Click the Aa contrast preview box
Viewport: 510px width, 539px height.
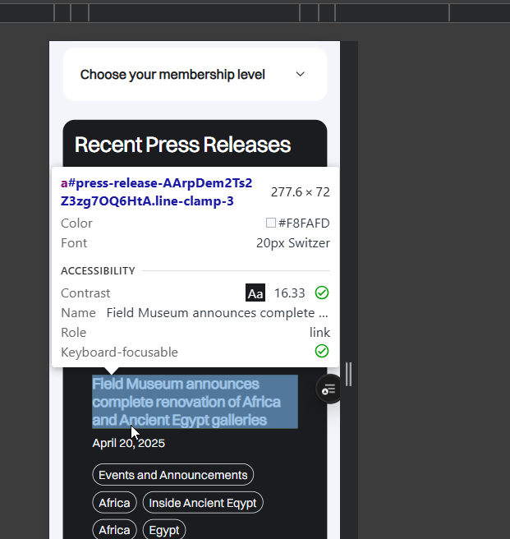point(255,293)
